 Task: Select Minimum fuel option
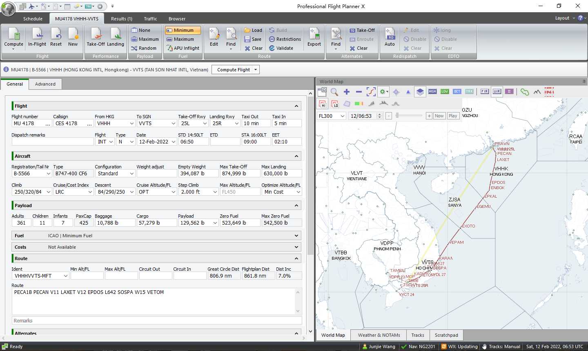pyautogui.click(x=183, y=30)
